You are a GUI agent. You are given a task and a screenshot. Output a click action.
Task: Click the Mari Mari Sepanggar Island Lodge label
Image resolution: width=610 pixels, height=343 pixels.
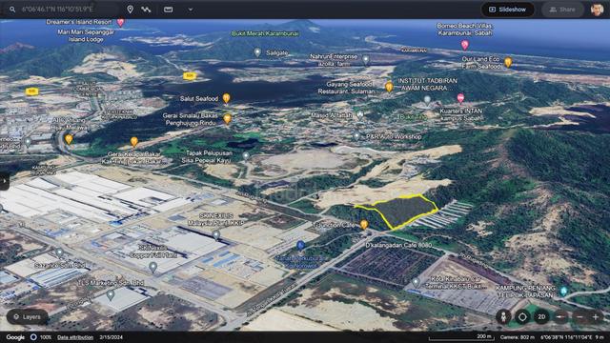[86, 36]
